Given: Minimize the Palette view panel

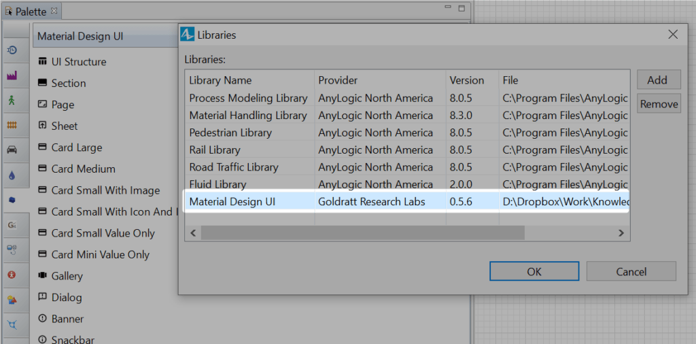Looking at the screenshot, I should tap(447, 7).
